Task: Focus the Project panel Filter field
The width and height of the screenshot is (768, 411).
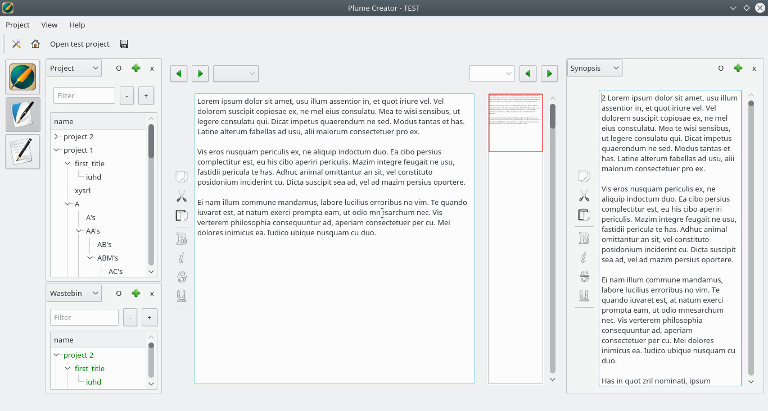Action: pyautogui.click(x=84, y=95)
